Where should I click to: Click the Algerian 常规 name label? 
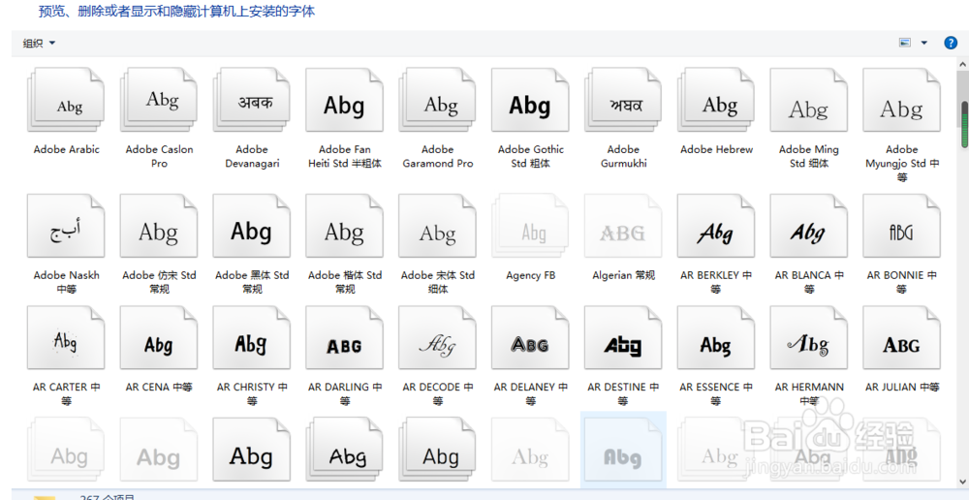tap(623, 275)
